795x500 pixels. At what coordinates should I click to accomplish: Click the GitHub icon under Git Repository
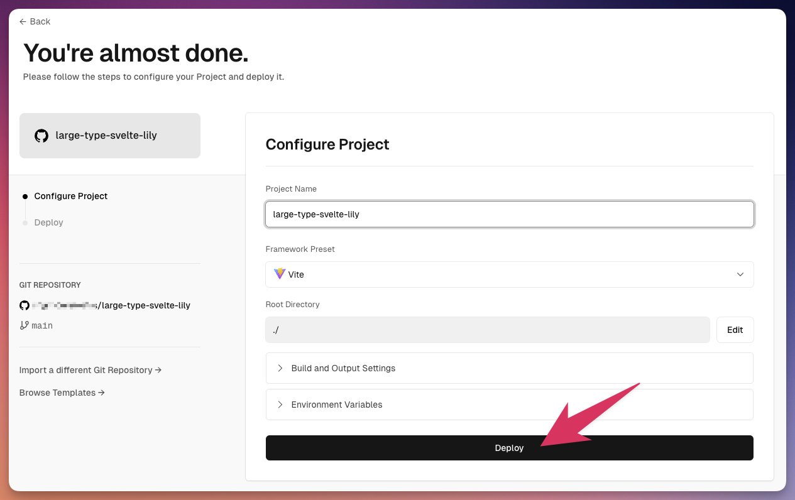tap(25, 305)
